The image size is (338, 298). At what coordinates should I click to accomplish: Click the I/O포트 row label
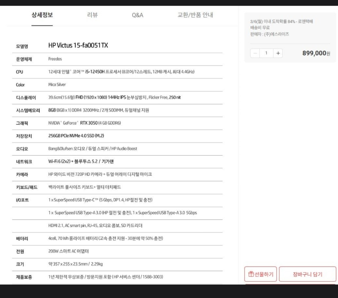(x=23, y=200)
